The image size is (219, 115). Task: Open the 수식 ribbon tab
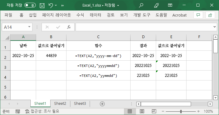(80, 15)
